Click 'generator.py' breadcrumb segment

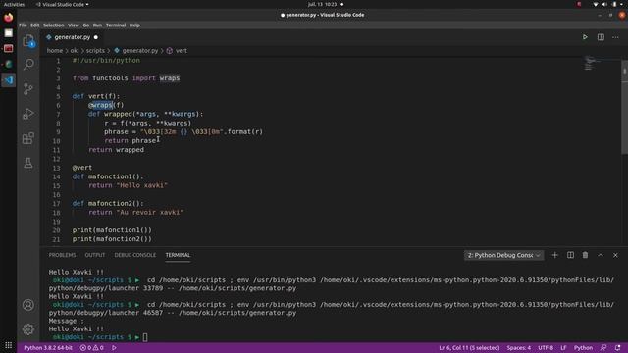139,51
